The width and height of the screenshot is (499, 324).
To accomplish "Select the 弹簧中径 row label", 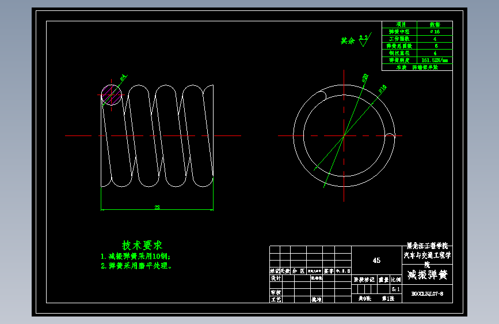I will [399, 32].
